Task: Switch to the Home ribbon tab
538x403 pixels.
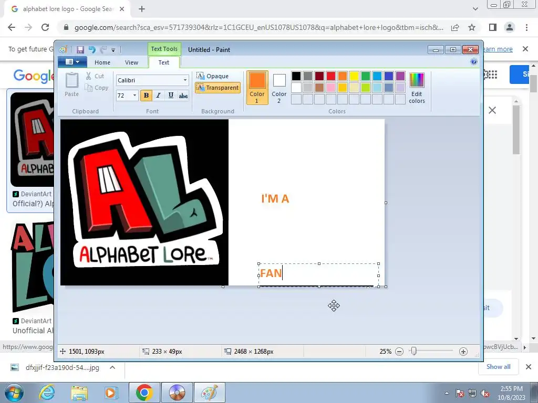Action: [102, 62]
